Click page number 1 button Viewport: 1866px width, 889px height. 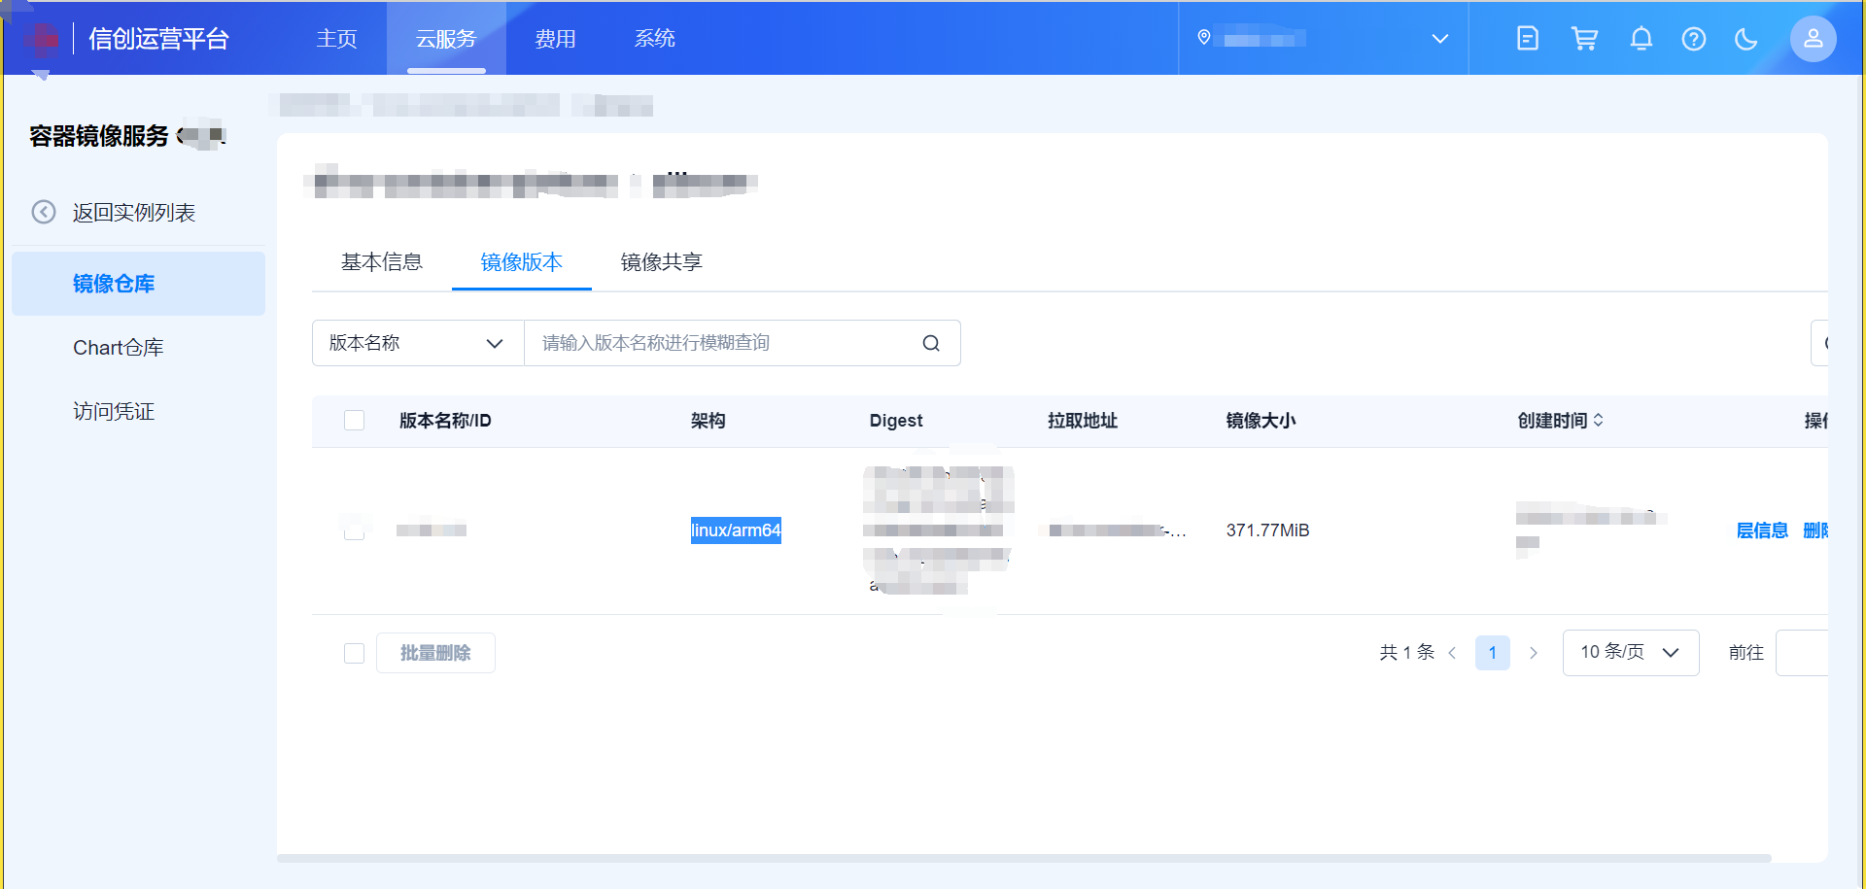click(1493, 653)
